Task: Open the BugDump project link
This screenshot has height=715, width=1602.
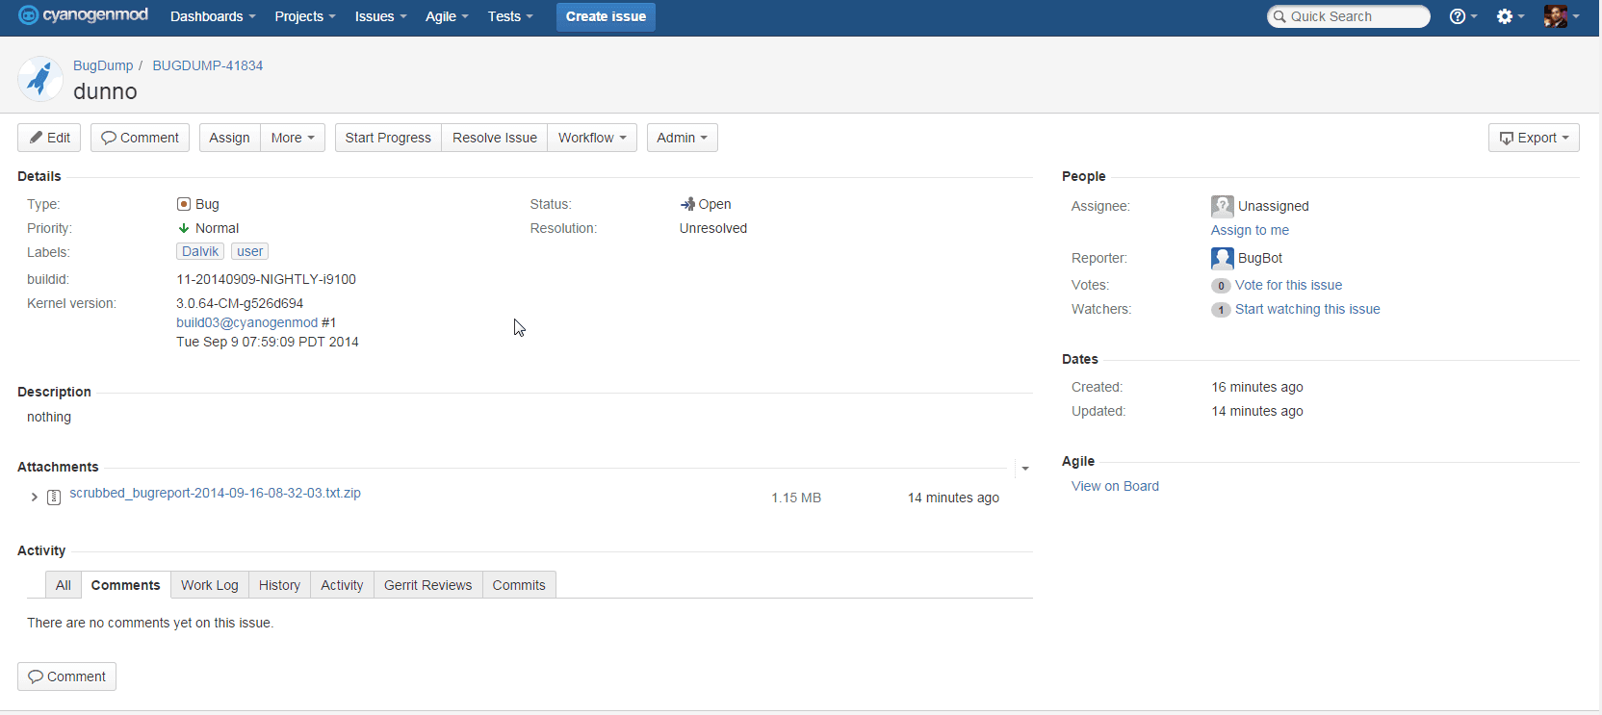Action: (x=103, y=65)
